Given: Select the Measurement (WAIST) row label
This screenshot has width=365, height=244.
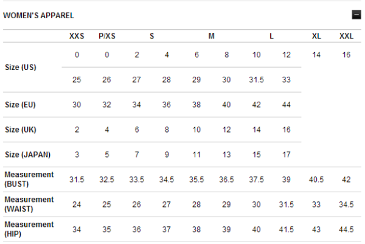Looking at the screenshot, I should click(29, 204).
